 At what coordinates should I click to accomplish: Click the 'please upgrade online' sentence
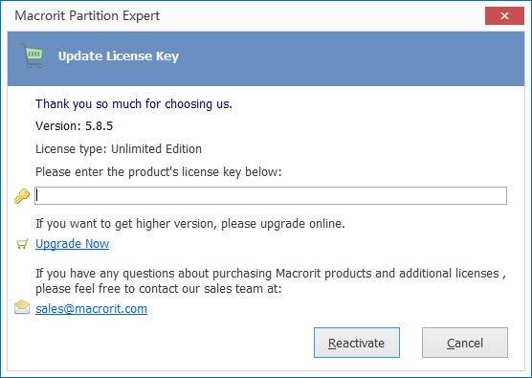(190, 224)
